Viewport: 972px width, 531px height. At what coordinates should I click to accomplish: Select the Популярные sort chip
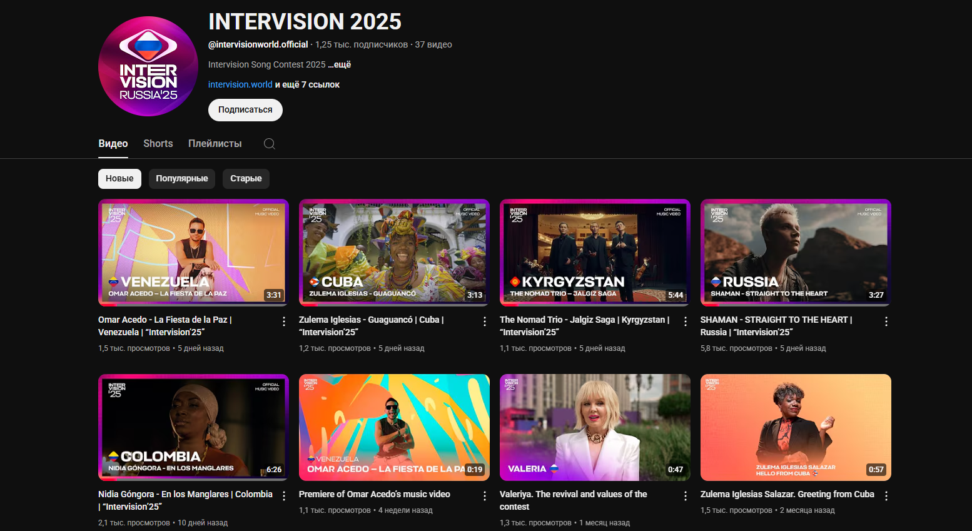[x=182, y=179]
